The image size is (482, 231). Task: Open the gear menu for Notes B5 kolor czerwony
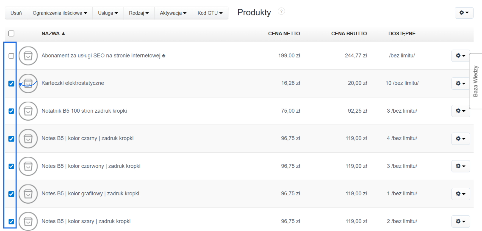(460, 166)
